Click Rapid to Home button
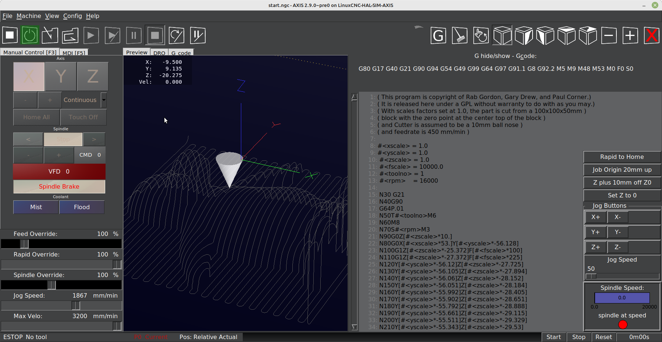Screen dimensions: 662x342 pos(622,157)
